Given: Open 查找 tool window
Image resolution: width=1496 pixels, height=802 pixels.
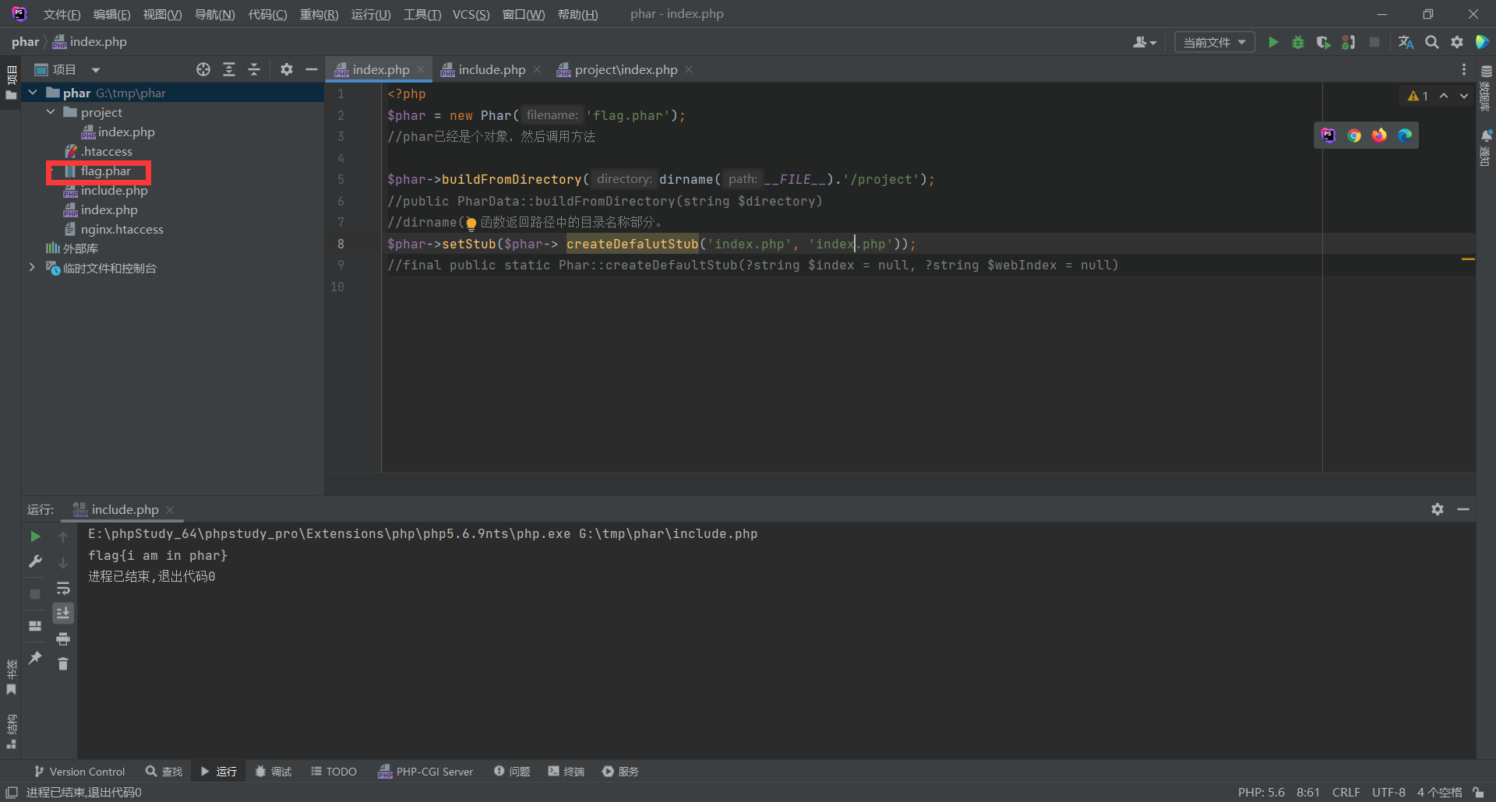Looking at the screenshot, I should tap(164, 772).
